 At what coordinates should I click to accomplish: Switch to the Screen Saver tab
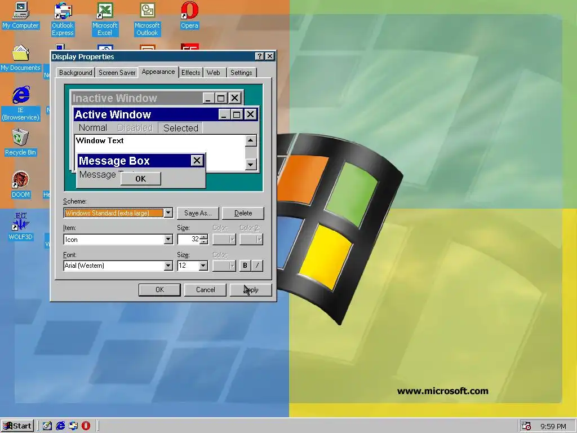117,73
